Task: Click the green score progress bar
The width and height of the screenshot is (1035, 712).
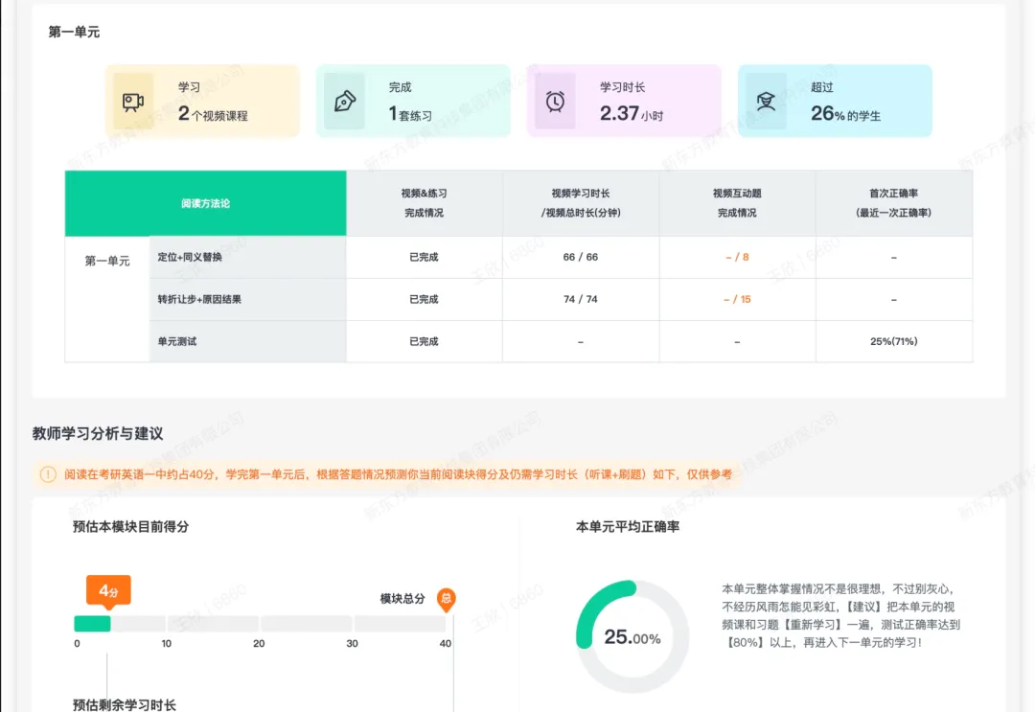Action: pos(92,624)
